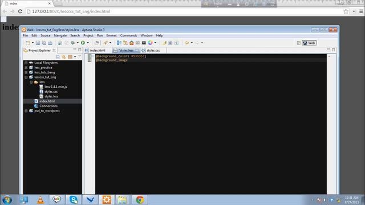Image resolution: width=365 pixels, height=205 pixels.
Task: Click the rocket Deploy toolbar icon
Action: tap(106, 43)
